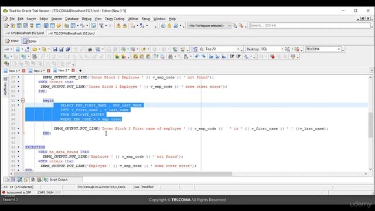Click the FROM EMPLOYEE_MASTER line

tap(83, 115)
